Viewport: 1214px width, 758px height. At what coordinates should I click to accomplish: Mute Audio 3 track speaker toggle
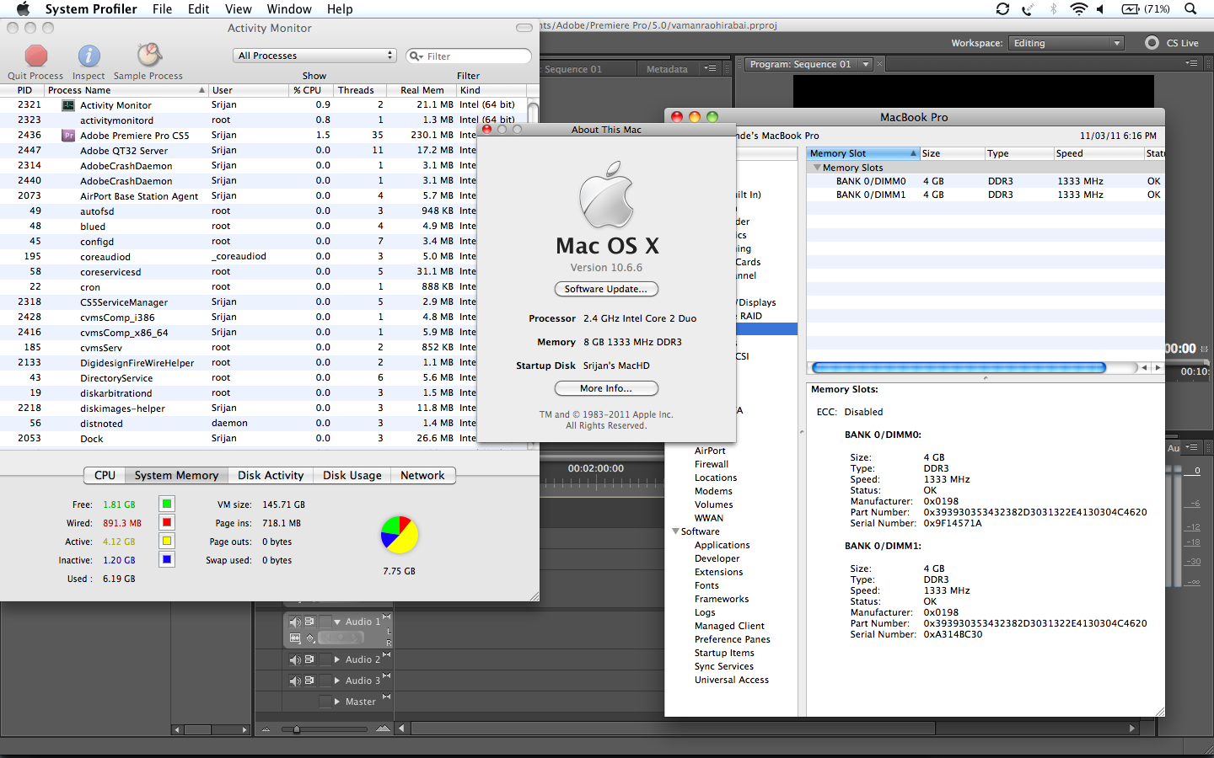click(x=295, y=681)
